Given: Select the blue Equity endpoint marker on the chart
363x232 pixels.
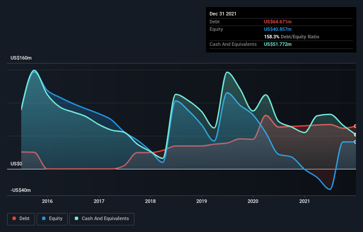Looking at the screenshot, I should [x=355, y=142].
